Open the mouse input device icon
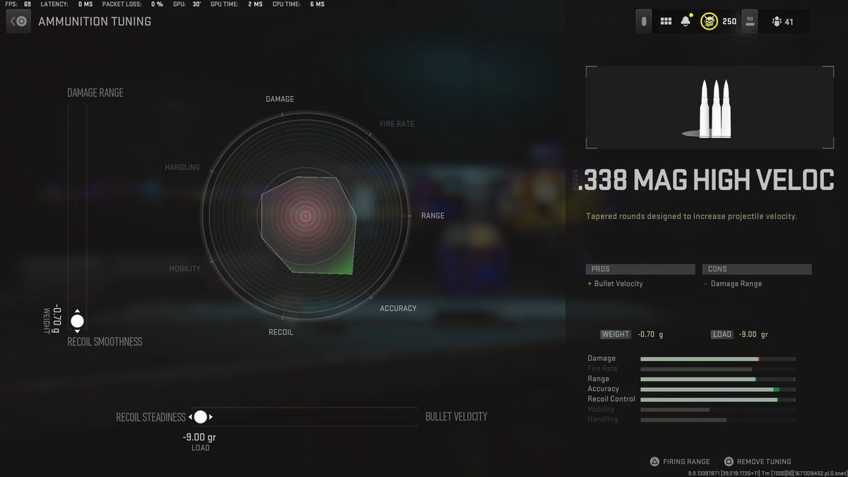Screen dimensions: 848x477 coord(644,21)
